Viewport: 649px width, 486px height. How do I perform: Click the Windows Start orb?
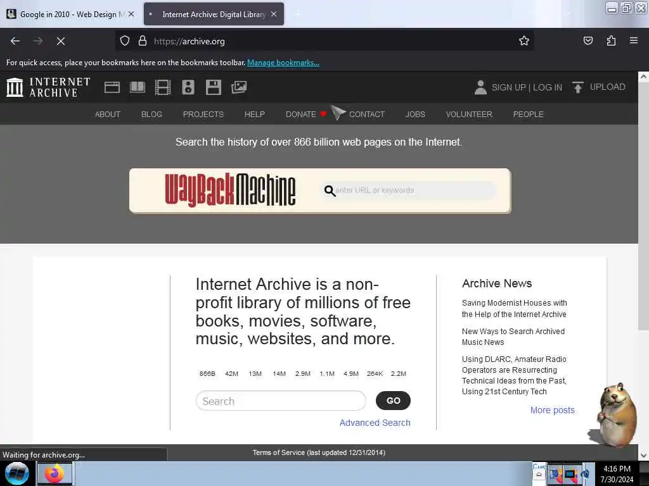pos(16,473)
